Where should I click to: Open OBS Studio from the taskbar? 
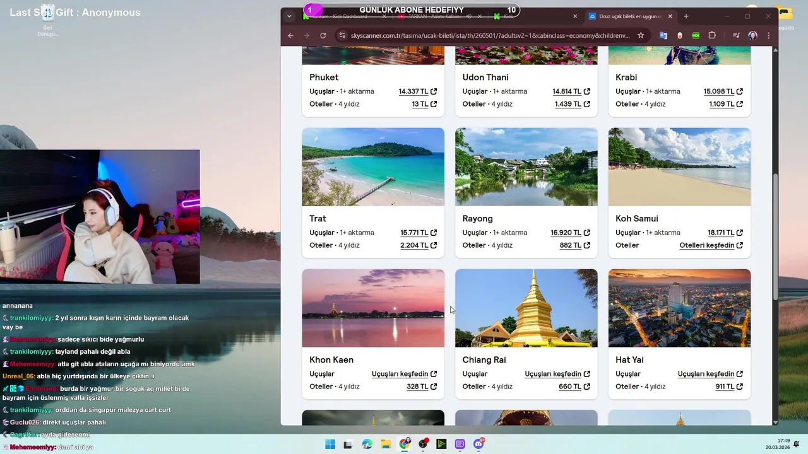point(423,445)
